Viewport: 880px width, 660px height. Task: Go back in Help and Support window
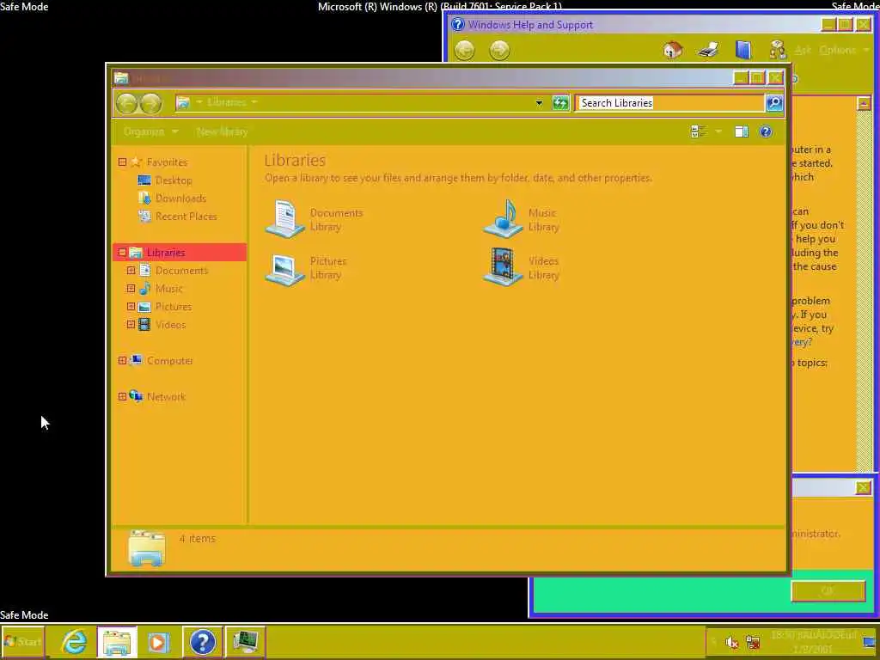tap(464, 51)
